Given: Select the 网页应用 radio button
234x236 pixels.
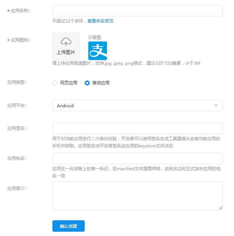Looking at the screenshot, I should click(x=55, y=83).
